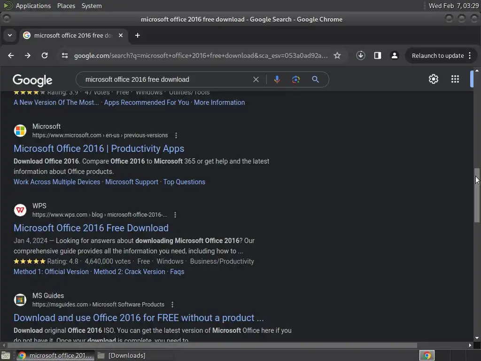This screenshot has height=361, width=481.
Task: Go forward with the browser forward arrow
Action: 28,55
